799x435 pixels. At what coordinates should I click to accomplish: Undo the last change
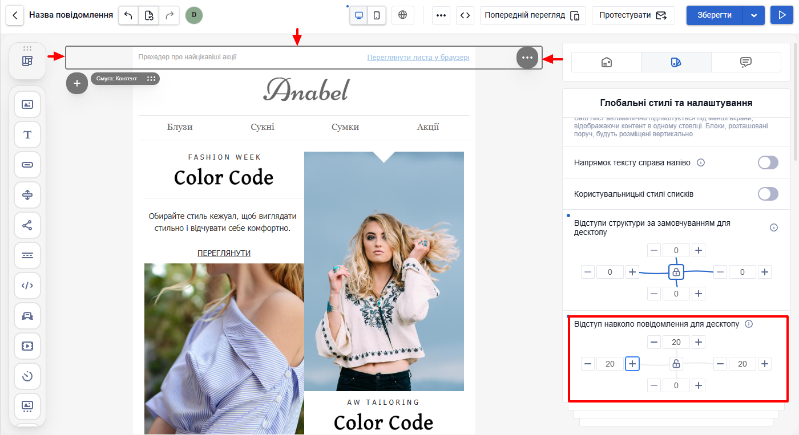coord(128,15)
